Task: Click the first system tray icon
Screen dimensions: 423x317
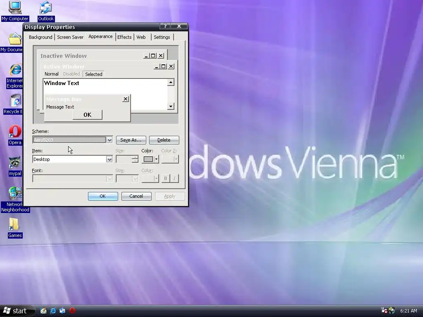Action: click(384, 310)
